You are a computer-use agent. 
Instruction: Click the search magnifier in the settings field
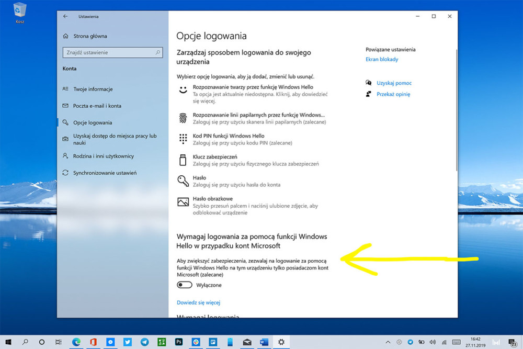pos(158,52)
